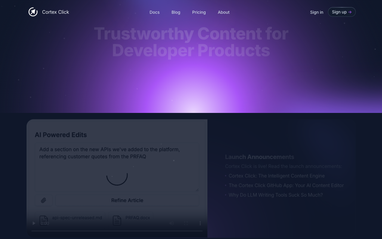
Task: Open the video's more options menu
Action: point(200,223)
